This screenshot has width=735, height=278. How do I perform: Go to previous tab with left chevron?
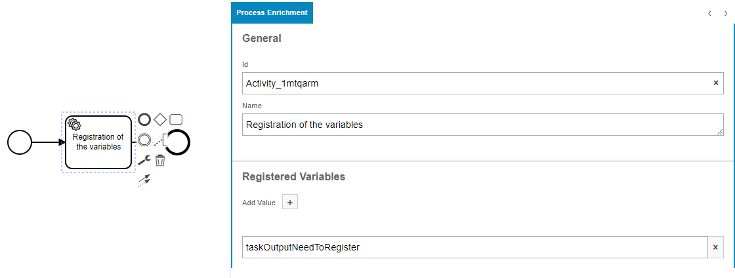pyautogui.click(x=709, y=13)
